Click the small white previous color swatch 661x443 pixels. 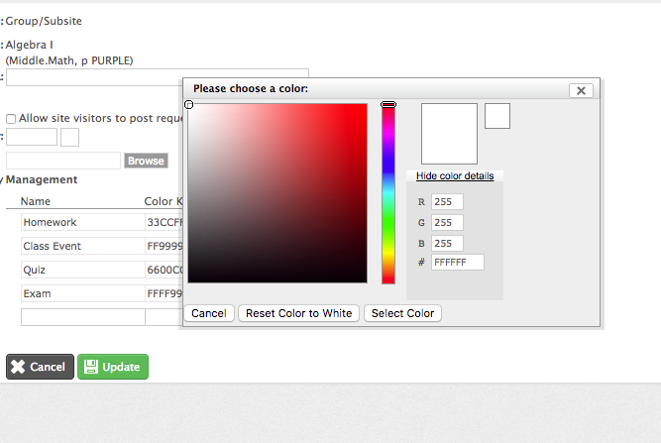tap(497, 116)
